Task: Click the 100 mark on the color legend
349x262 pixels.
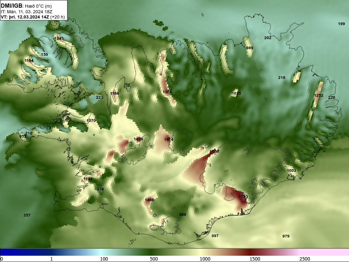Action: coord(104,259)
